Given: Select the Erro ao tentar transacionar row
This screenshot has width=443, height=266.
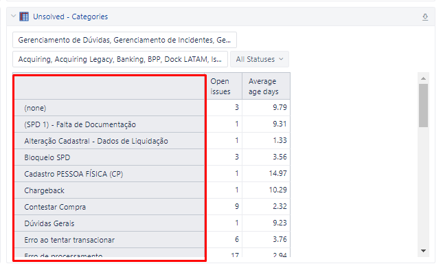Looking at the screenshot, I should pyautogui.click(x=109, y=240).
